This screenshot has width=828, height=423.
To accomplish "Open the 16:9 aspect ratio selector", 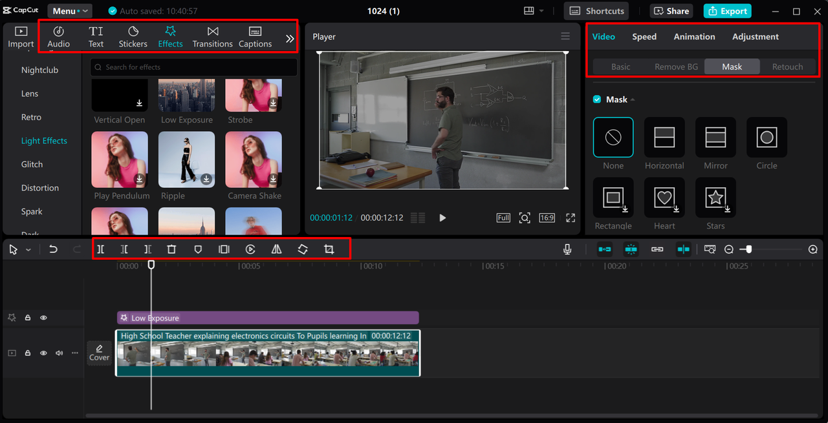I will click(x=547, y=218).
